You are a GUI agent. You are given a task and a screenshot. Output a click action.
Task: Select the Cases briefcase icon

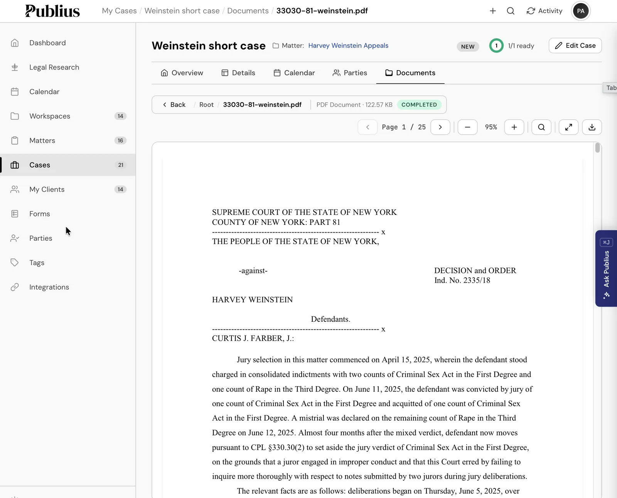15,165
